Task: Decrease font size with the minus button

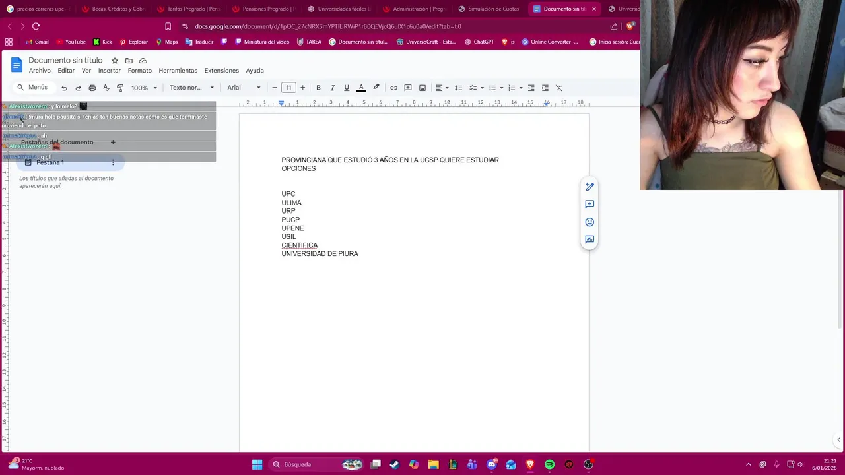Action: click(275, 88)
